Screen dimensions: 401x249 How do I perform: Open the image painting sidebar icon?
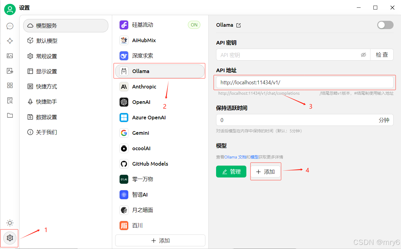pyautogui.click(x=10, y=56)
